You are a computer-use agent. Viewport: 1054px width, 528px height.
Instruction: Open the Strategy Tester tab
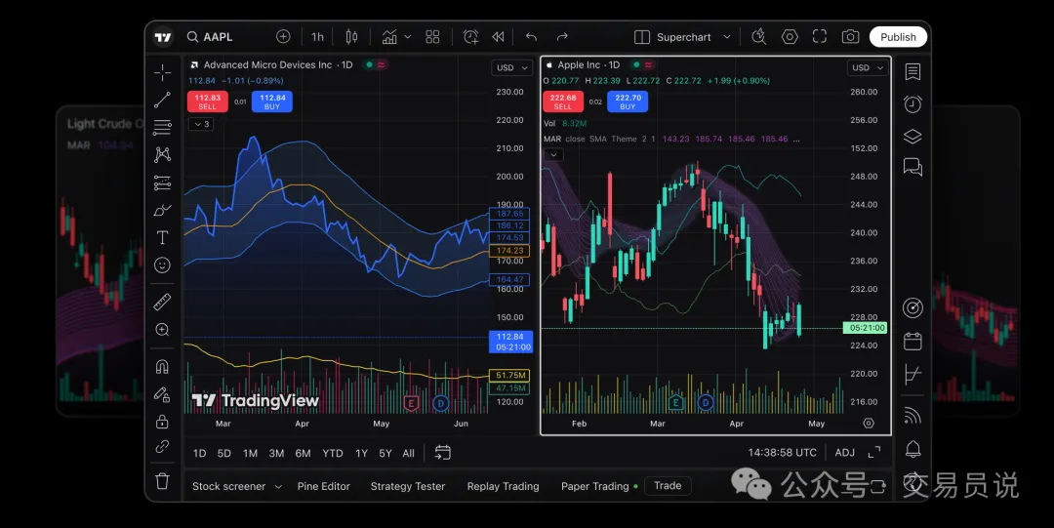(407, 486)
